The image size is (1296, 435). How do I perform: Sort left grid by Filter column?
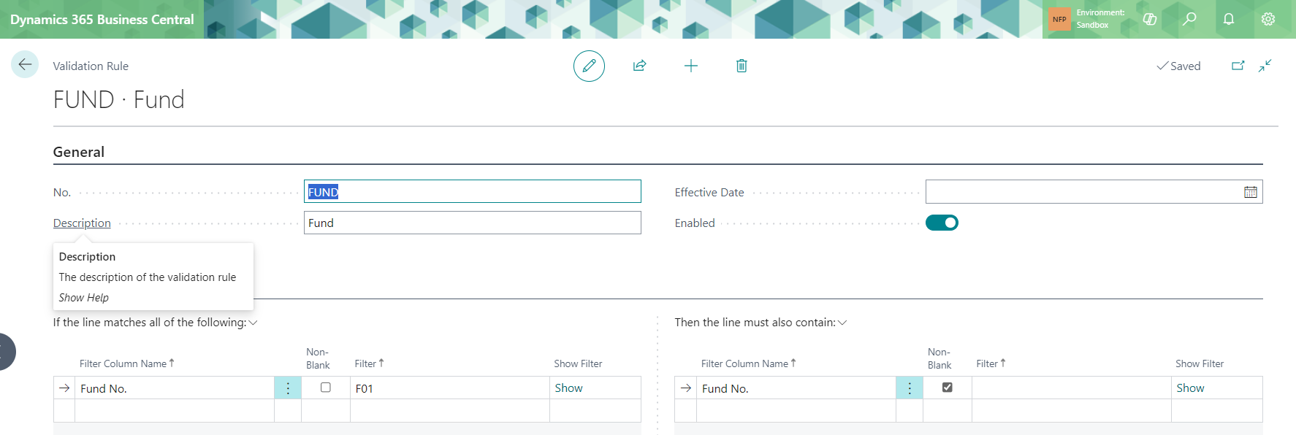tap(369, 363)
